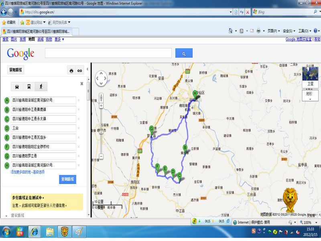Screen dimensions: 321x241
Task: Click the Windows Start button
Action: (x=6, y=232)
